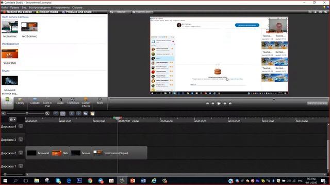Image resolution: width=330 pixels, height=185 pixels.
Task: Click the playhead marker on the timeline
Action: click(x=118, y=118)
